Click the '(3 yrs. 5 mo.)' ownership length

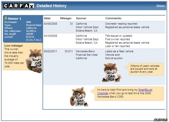click(34, 40)
